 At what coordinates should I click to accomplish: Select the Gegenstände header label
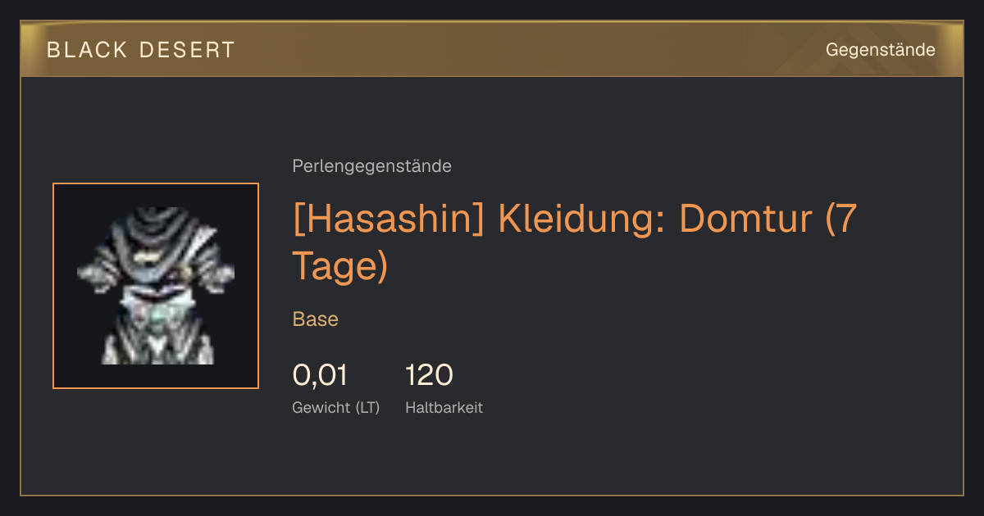(880, 50)
